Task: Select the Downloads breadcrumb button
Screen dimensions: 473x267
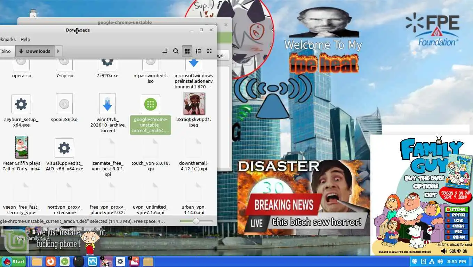Action: tap(35, 51)
